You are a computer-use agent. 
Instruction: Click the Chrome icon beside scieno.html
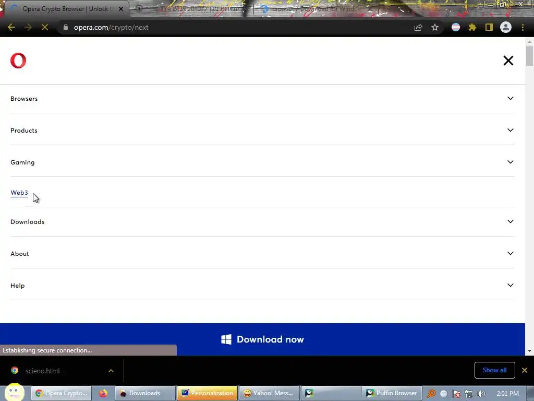pyautogui.click(x=15, y=370)
